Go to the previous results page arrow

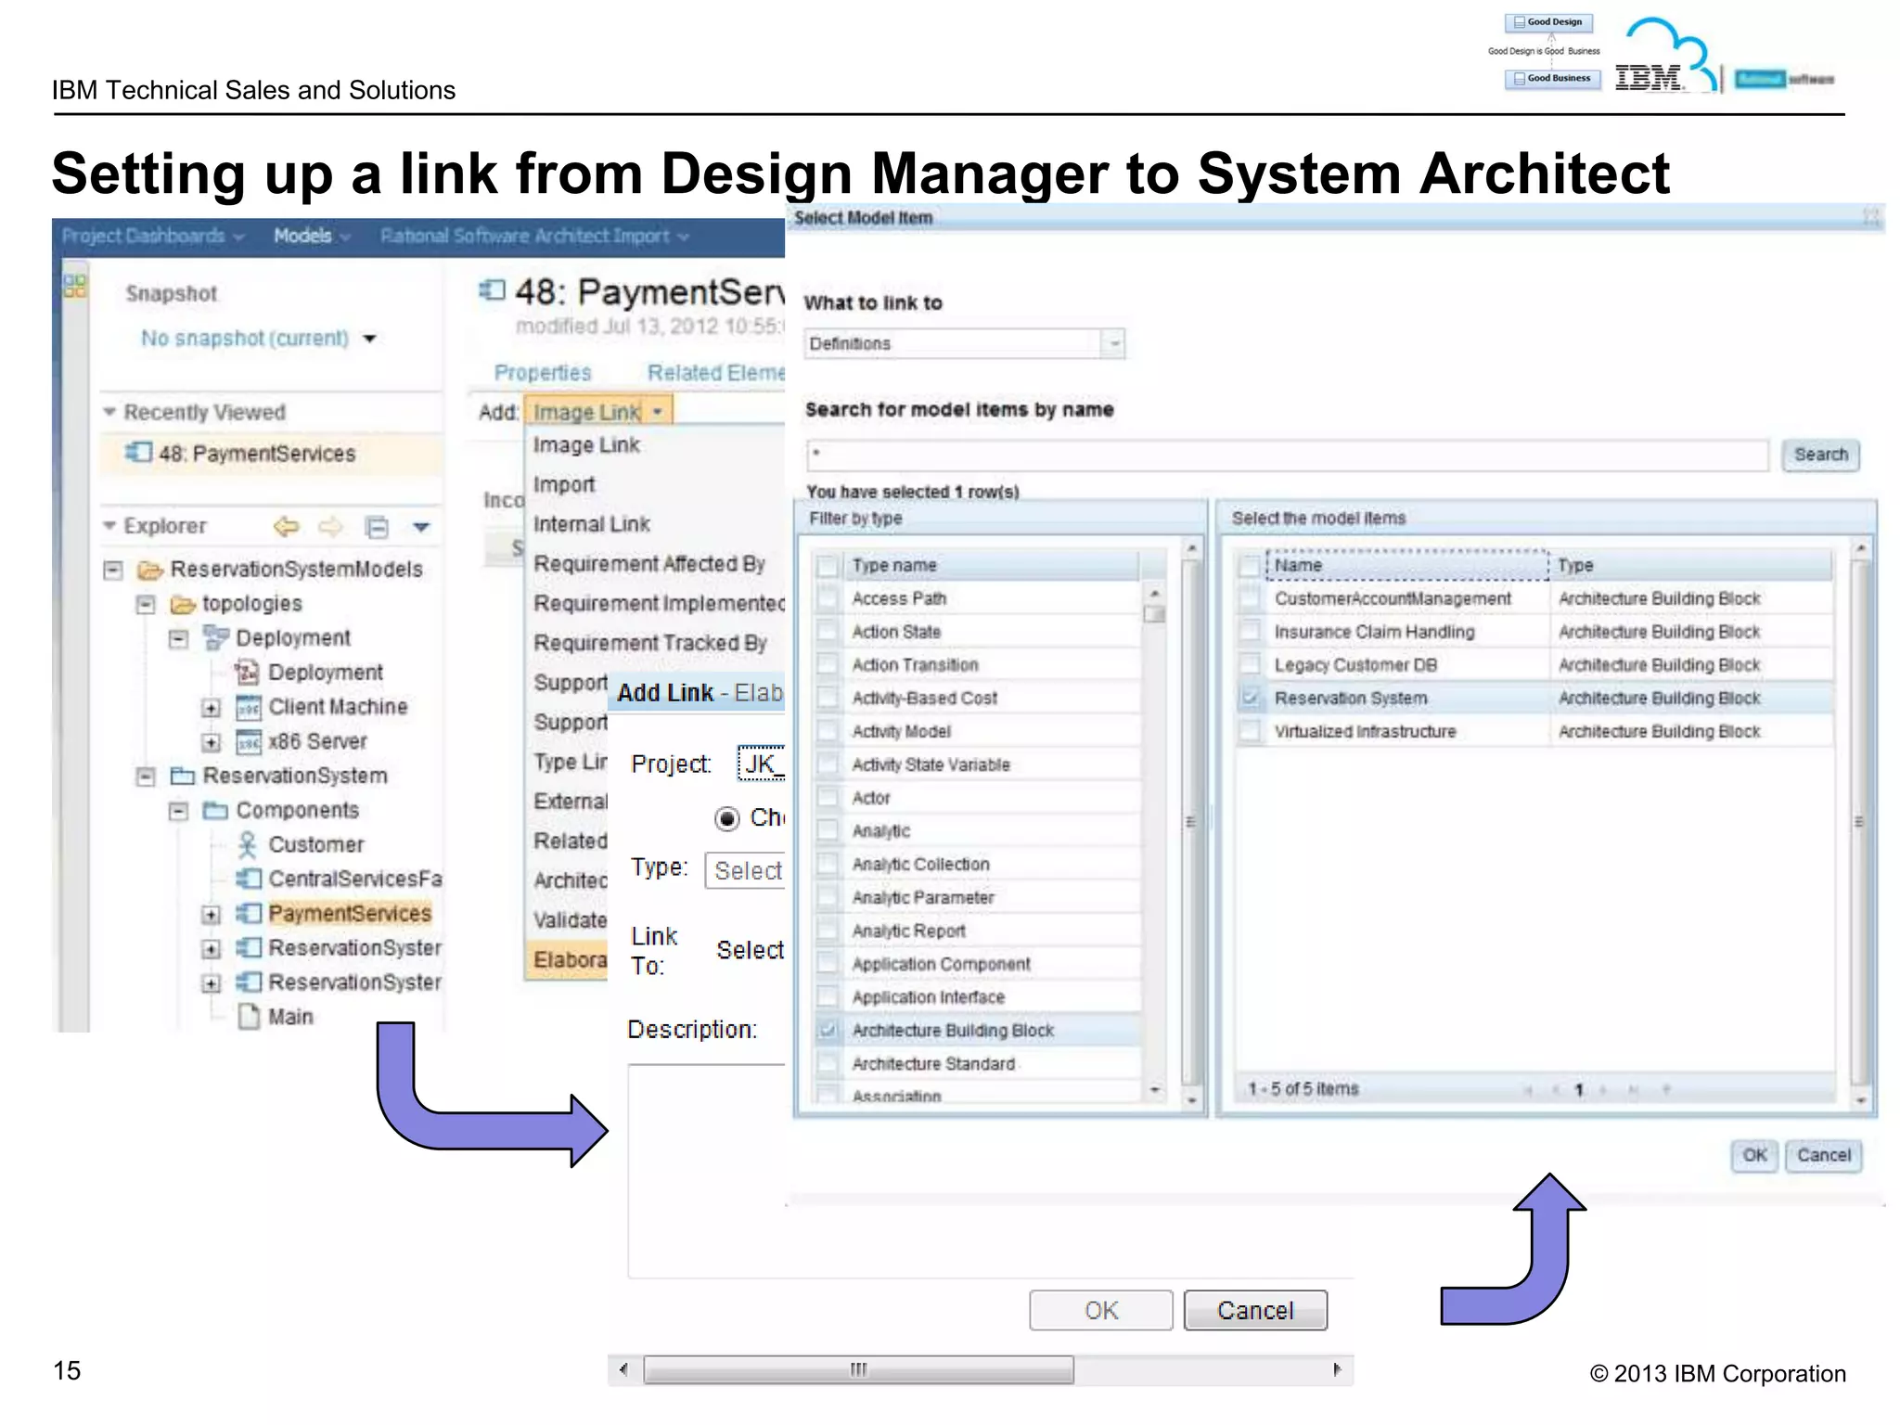click(x=1556, y=1089)
